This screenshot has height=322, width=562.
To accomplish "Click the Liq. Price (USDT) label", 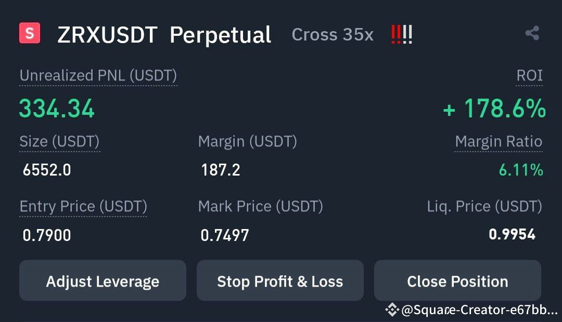I will tap(484, 206).
